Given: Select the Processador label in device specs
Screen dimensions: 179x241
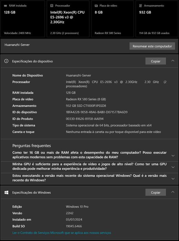Looking at the screenshot, I should click(21, 82).
